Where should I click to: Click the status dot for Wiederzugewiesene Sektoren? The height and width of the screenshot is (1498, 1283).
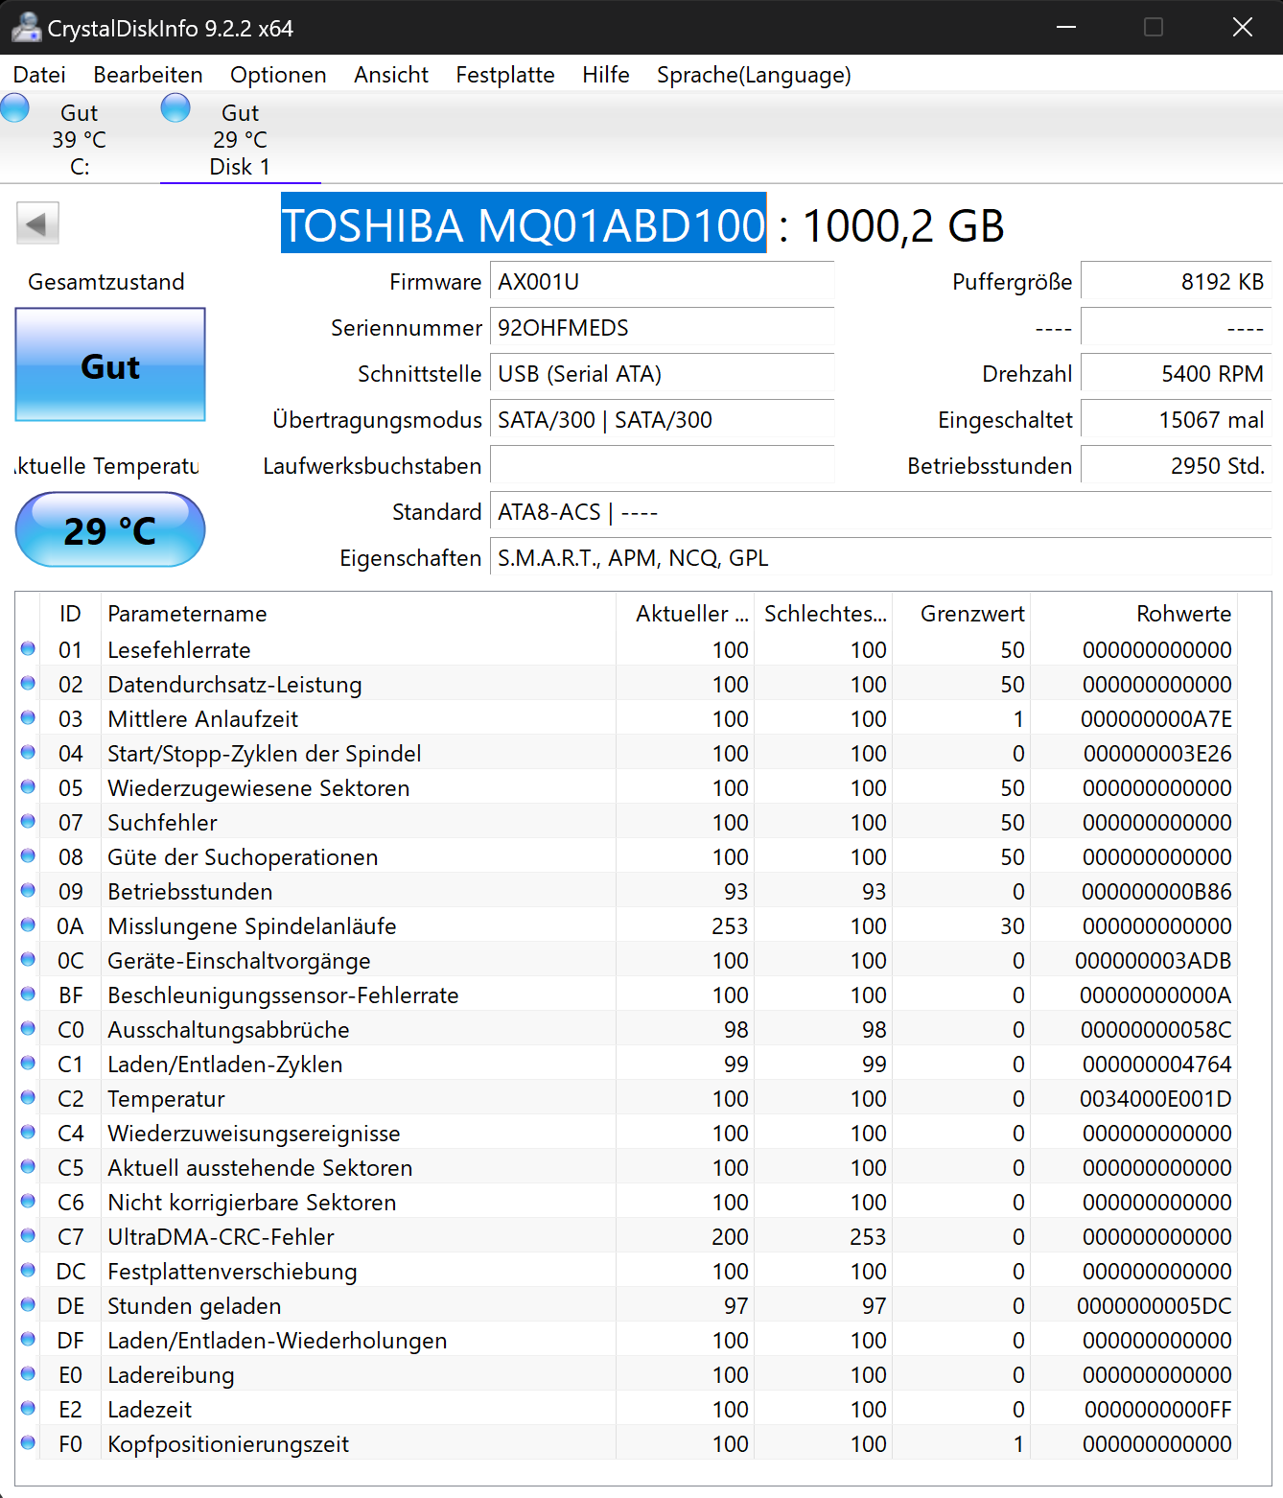[28, 787]
